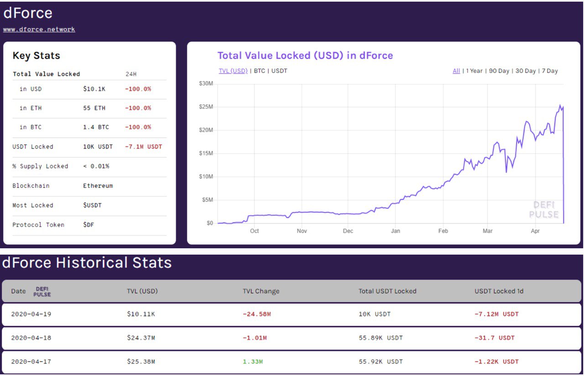The height and width of the screenshot is (376, 584).
Task: Click the 55.92K USDT cell
Action: [381, 361]
